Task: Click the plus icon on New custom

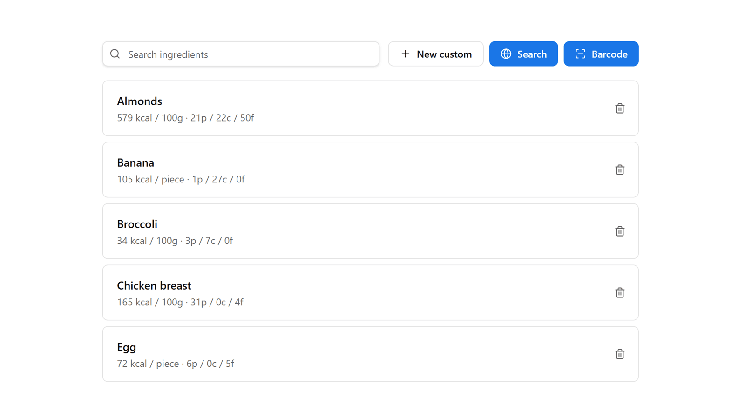Action: pyautogui.click(x=406, y=54)
